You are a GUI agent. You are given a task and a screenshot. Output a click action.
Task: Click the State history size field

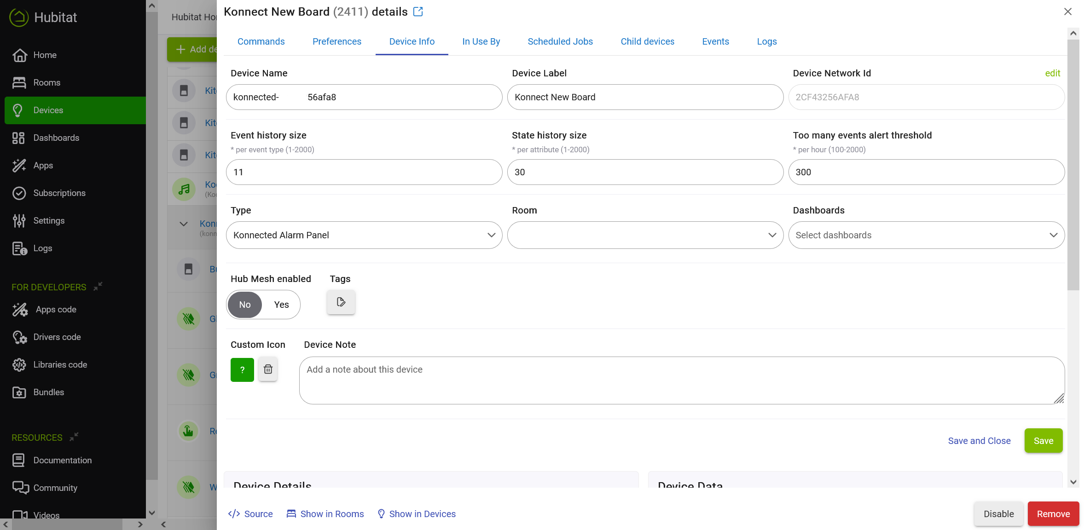[x=645, y=172]
